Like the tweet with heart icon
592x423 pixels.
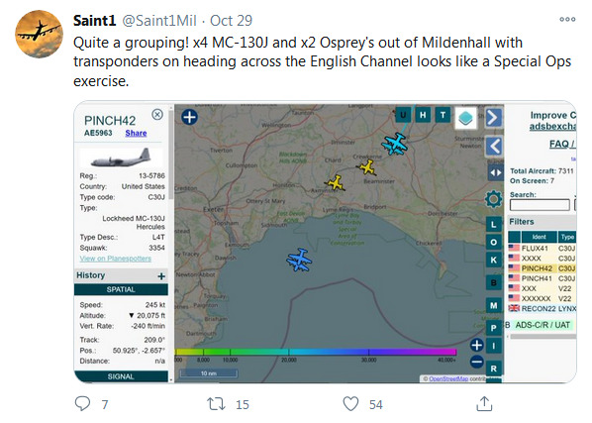[350, 404]
